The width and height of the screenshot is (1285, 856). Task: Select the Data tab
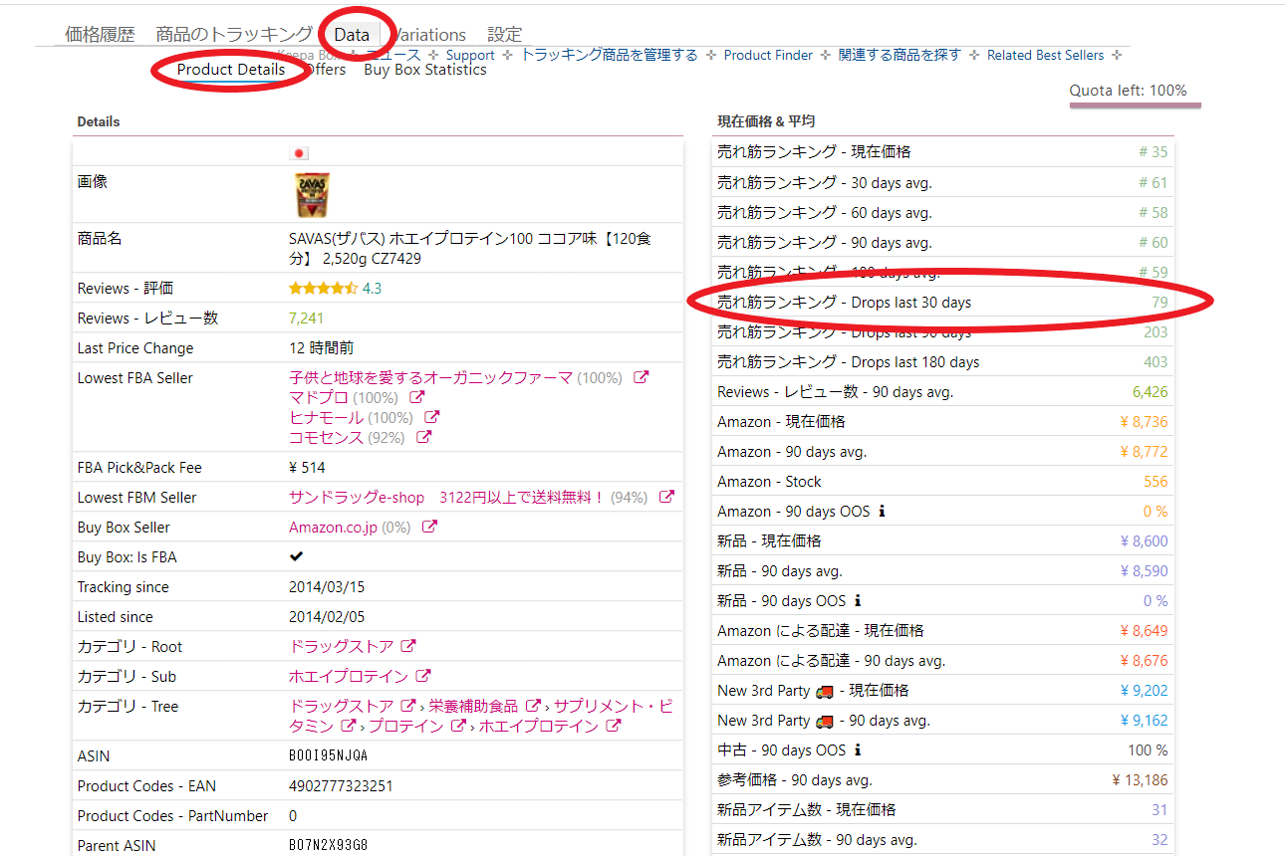point(352,35)
